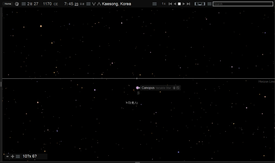Select the minutes value 45
275x163 pixels.
71,4
